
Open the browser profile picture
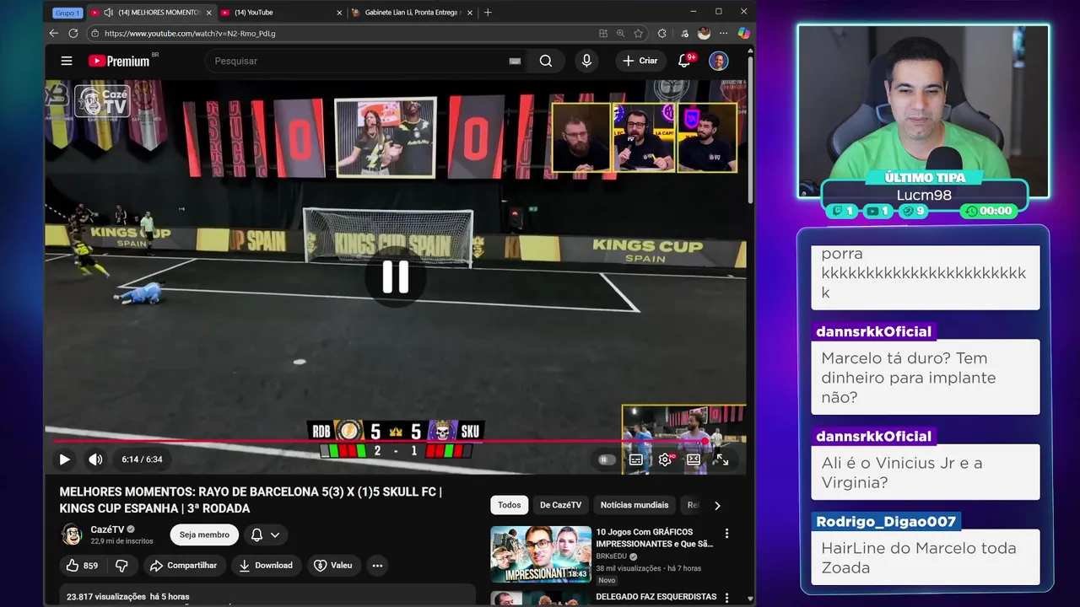tap(704, 33)
